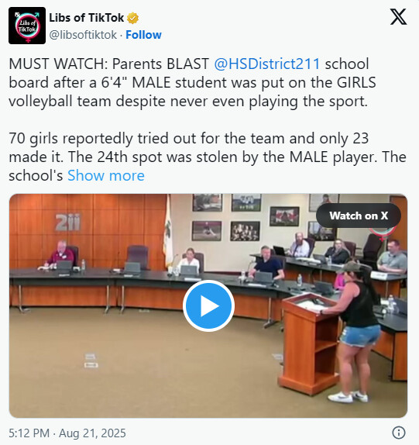Click the MUST WATCH paragraph text
Screen dimensions: 419x445
pos(192,83)
